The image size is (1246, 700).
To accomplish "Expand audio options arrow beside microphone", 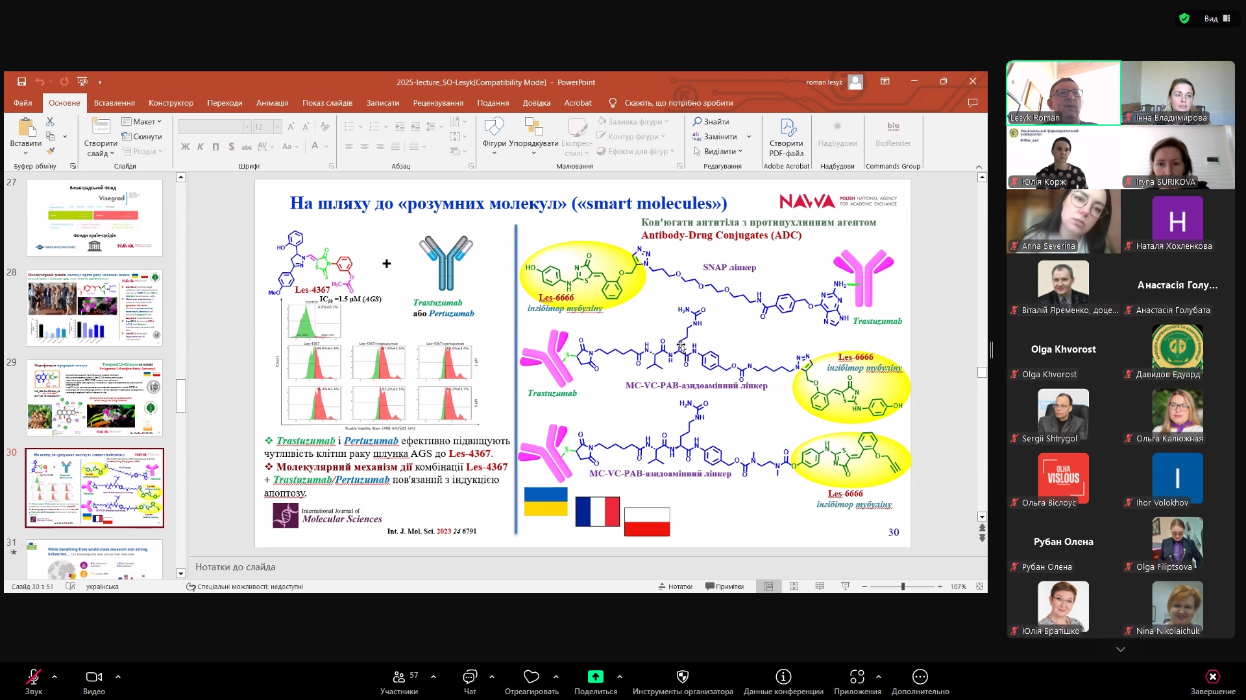I will 55,677.
